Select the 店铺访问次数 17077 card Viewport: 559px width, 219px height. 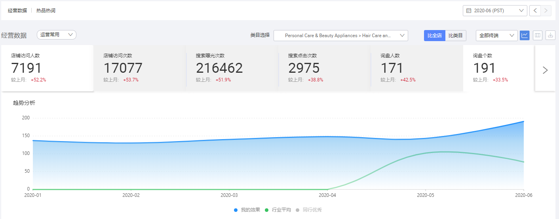(140, 68)
